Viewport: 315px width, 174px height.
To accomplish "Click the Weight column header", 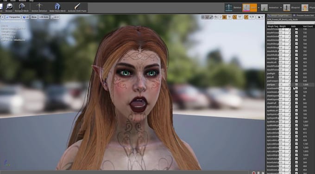I will pyautogui.click(x=283, y=26).
